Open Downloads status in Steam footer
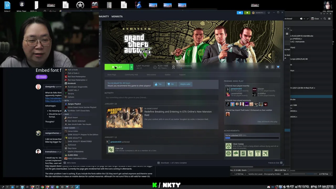336x189 pixels. coord(172,163)
